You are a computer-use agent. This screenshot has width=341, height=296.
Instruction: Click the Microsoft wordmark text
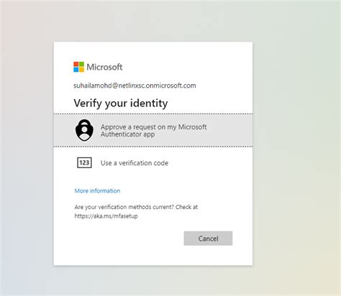[104, 67]
